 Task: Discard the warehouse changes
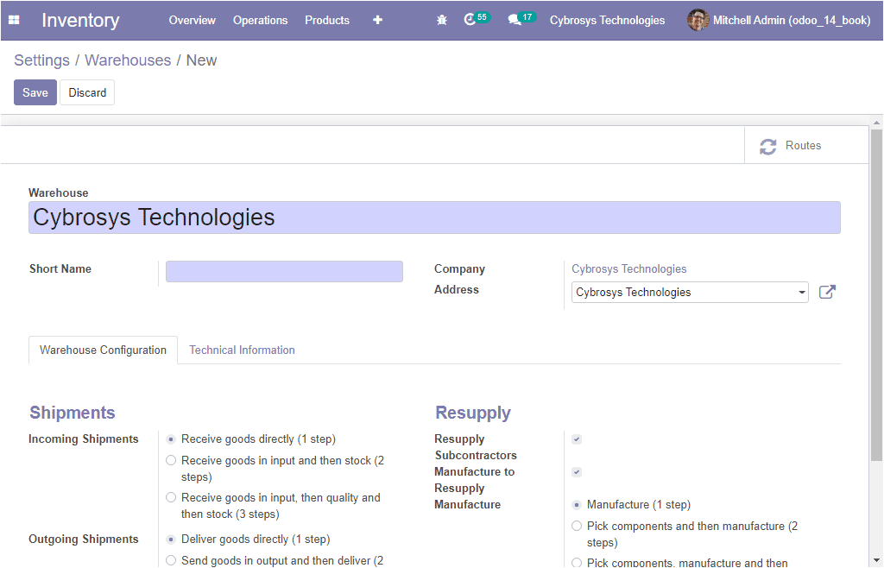click(87, 92)
